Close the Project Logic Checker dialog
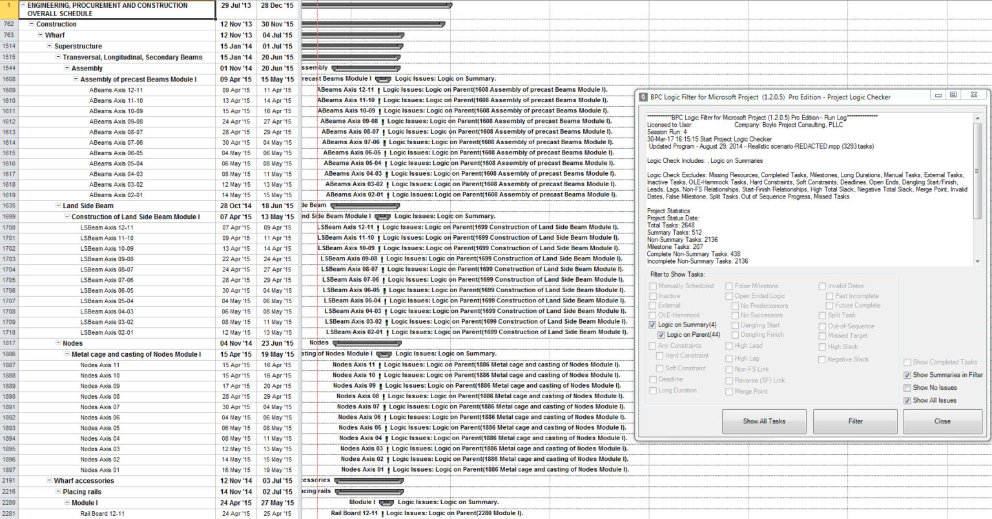Viewport: 992px width, 519px height. click(x=942, y=421)
